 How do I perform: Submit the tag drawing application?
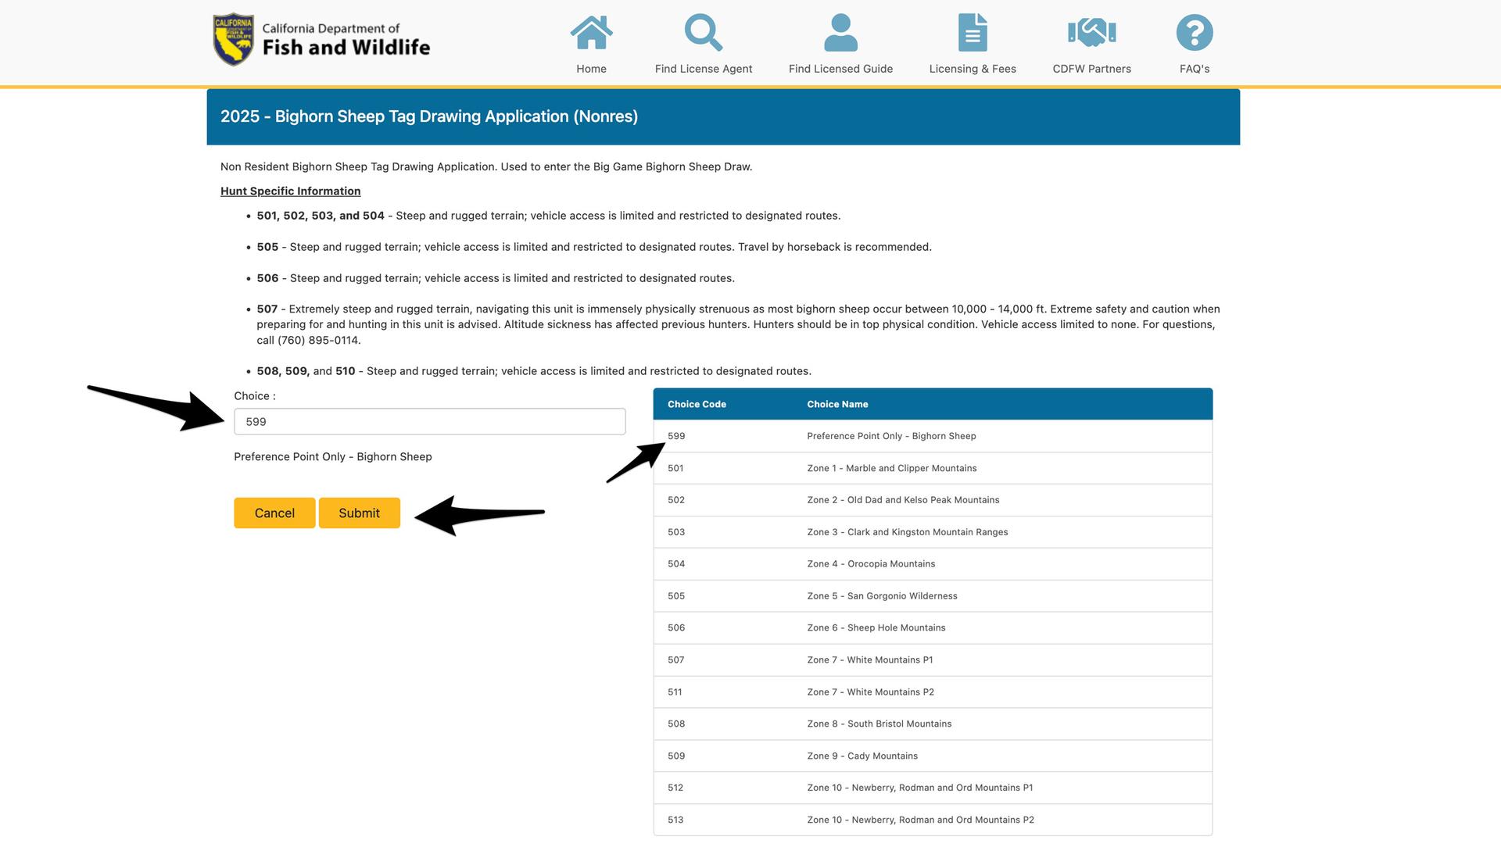(359, 513)
